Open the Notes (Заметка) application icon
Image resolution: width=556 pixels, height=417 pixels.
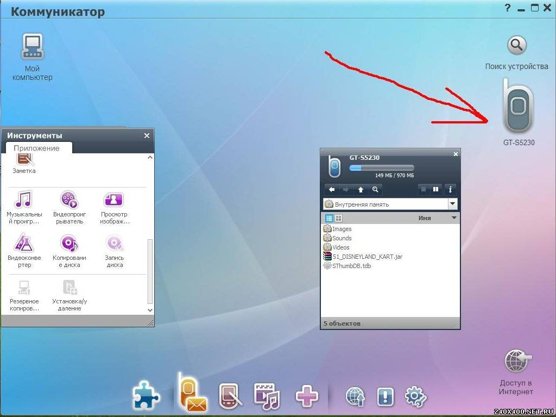click(25, 159)
